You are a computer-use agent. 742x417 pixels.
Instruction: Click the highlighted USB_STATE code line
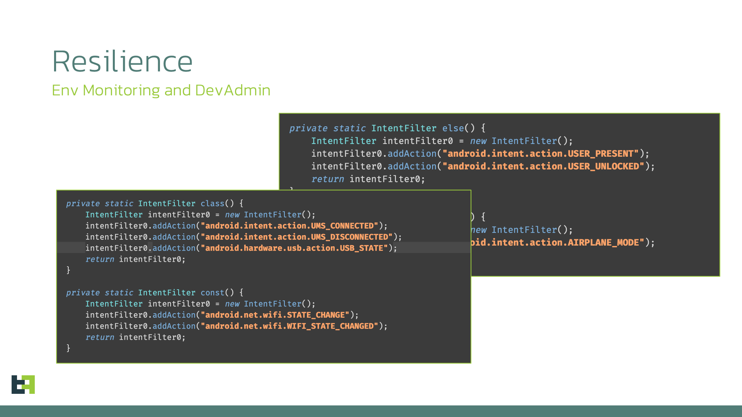pos(241,248)
